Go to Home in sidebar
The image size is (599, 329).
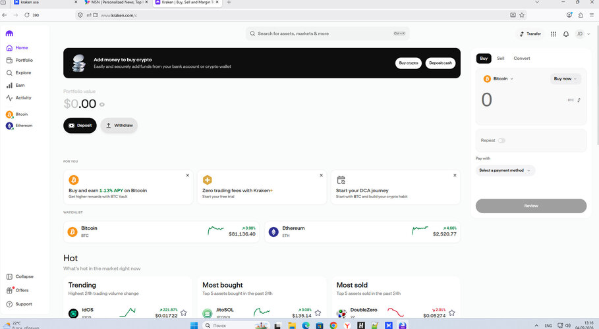click(17, 48)
